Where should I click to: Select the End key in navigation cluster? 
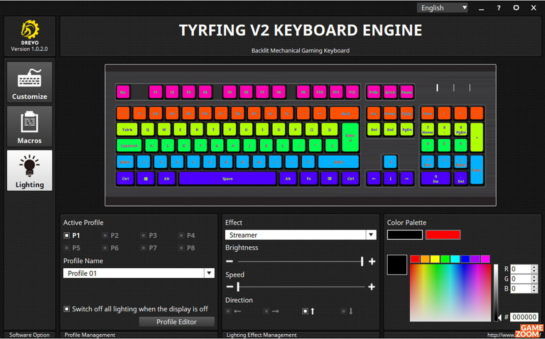(390, 130)
